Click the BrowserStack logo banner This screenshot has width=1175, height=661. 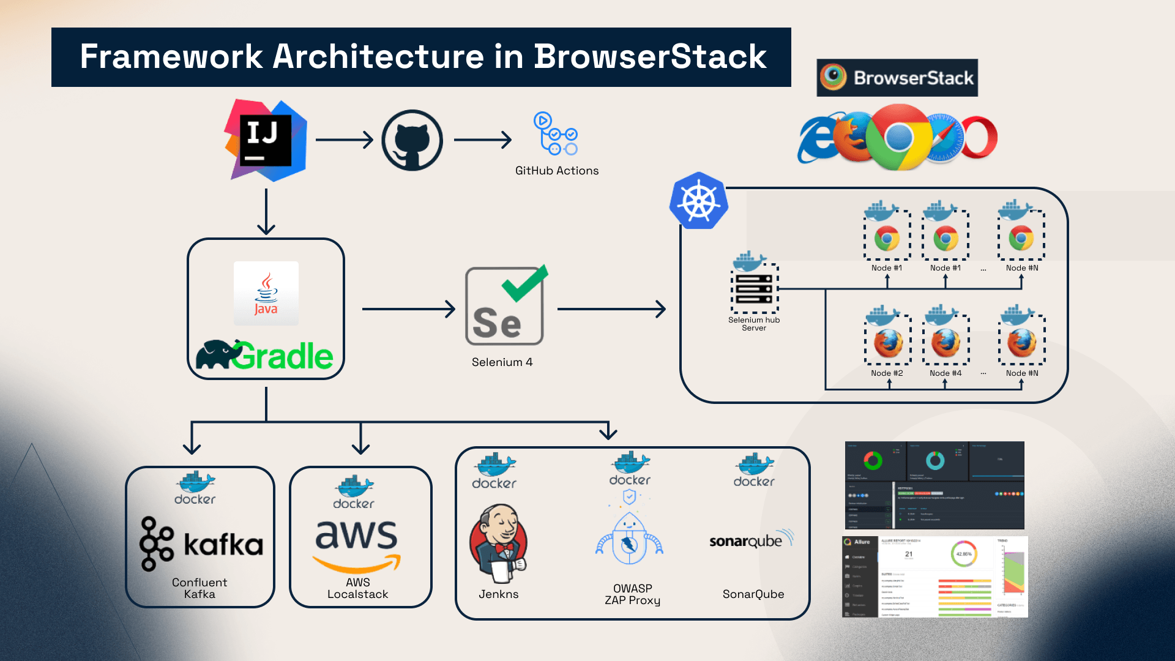897,78
